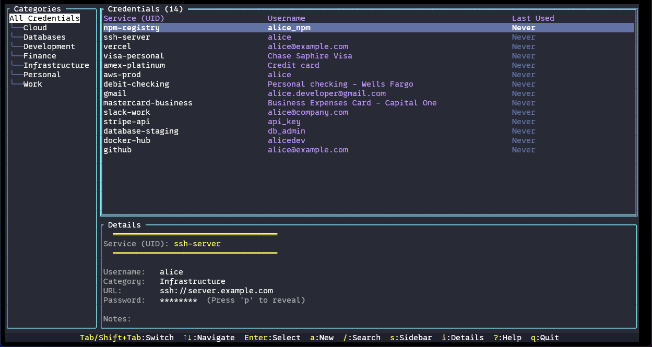
Task: Select the Cloud category in the sidebar
Action: (x=35, y=27)
